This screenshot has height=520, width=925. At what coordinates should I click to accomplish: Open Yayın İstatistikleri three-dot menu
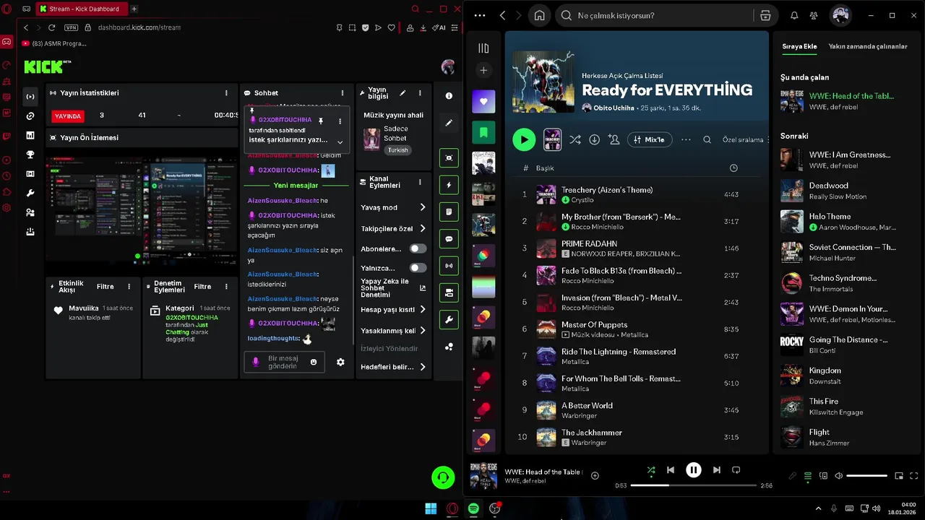point(226,93)
